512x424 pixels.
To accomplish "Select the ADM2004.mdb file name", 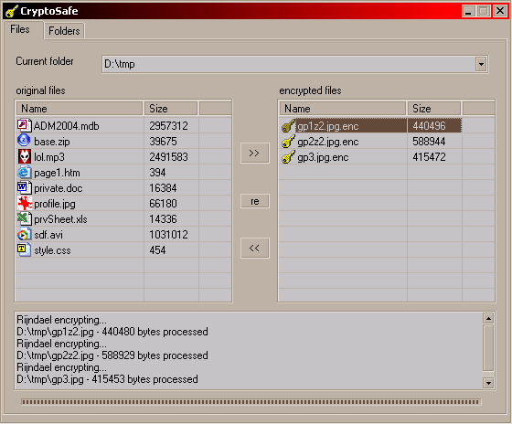I will click(x=66, y=126).
